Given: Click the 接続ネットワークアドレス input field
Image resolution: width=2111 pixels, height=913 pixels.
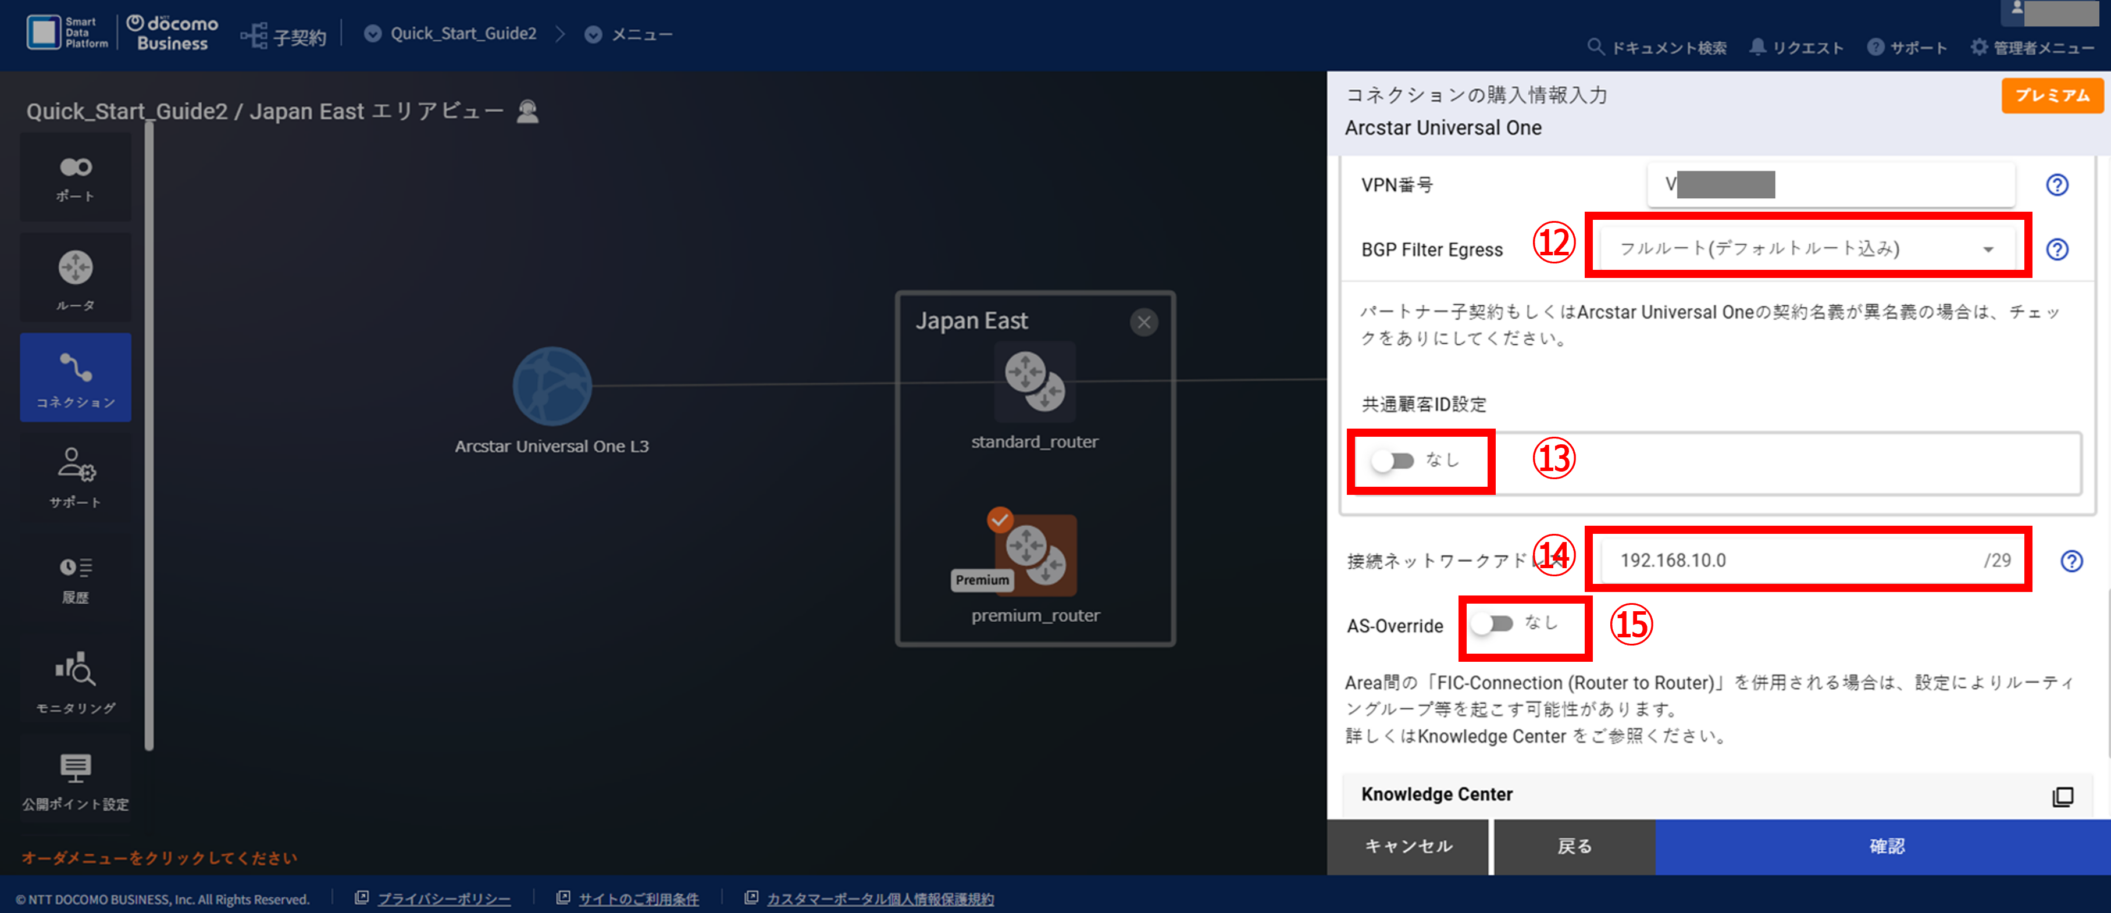Looking at the screenshot, I should tap(1807, 560).
